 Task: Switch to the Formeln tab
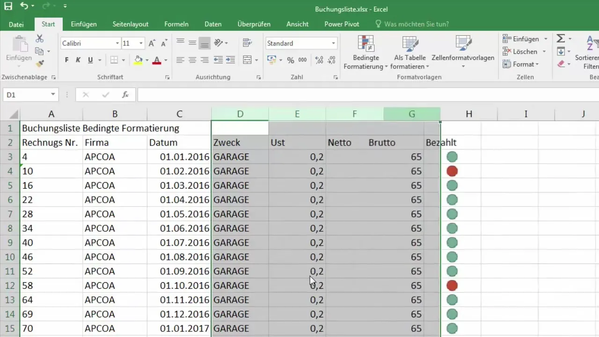point(176,24)
